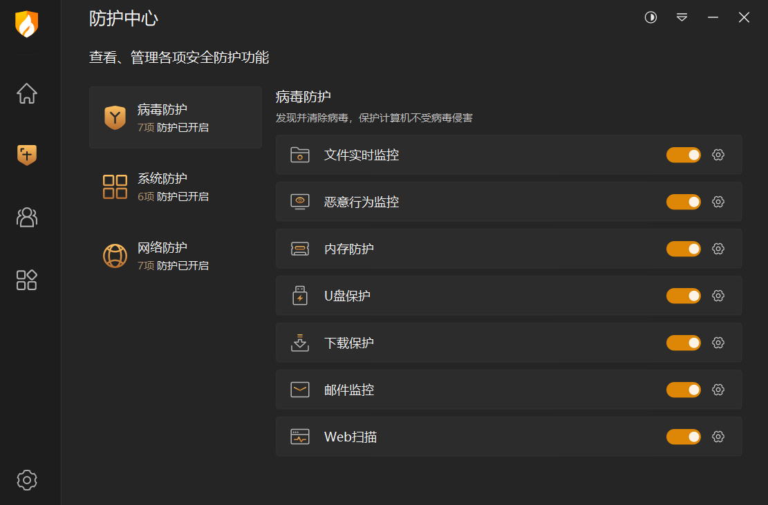Click the 文件实时监控 folder icon
The width and height of the screenshot is (768, 505).
pyautogui.click(x=300, y=155)
